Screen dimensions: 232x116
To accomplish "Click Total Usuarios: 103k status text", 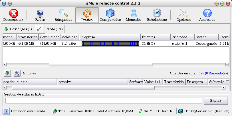I will [x=75, y=111].
